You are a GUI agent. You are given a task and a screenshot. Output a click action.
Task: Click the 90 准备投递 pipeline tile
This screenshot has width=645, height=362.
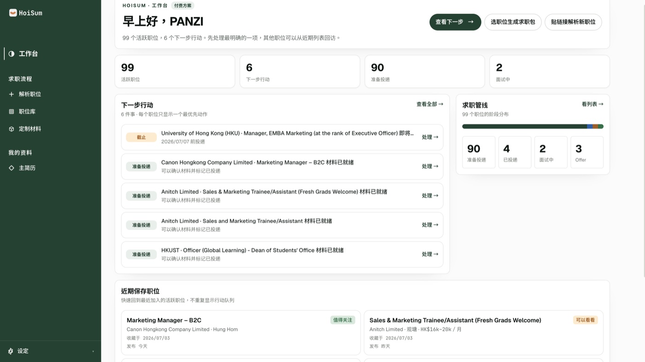click(479, 152)
